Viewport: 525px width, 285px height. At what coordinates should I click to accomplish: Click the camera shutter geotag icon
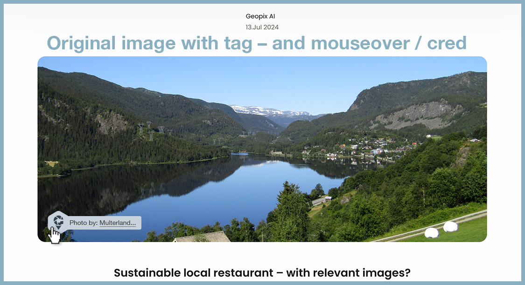[x=58, y=219]
